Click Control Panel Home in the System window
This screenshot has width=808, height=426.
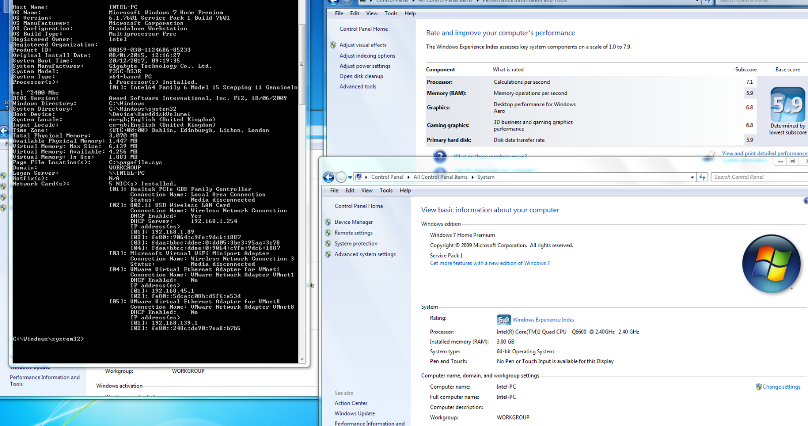tap(359, 206)
